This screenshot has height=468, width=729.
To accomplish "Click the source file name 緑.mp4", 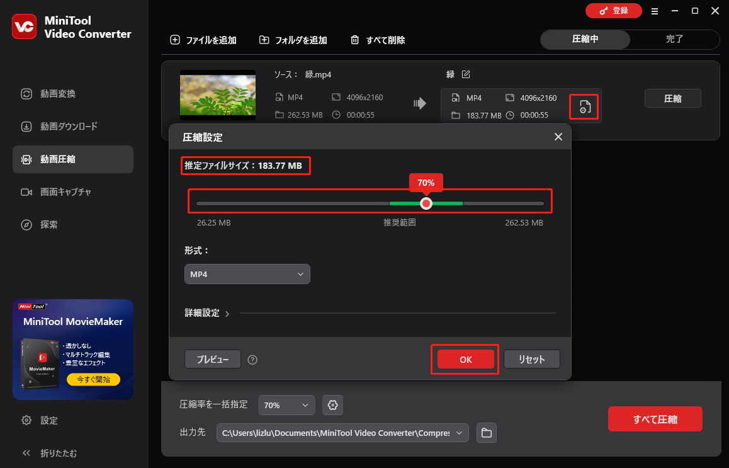I will click(x=318, y=74).
